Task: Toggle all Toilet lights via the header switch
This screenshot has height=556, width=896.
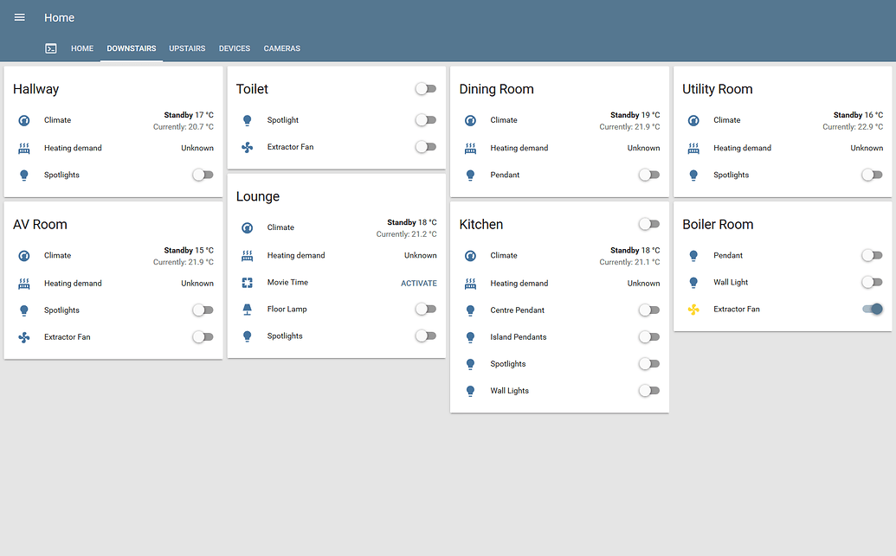Action: 425,88
